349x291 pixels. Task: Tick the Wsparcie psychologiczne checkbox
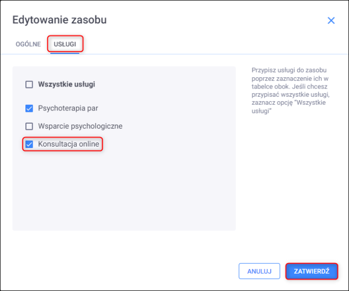click(29, 126)
